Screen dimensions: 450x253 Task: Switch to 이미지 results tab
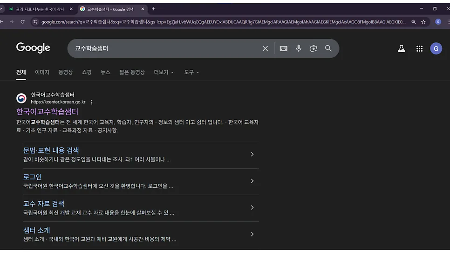42,72
